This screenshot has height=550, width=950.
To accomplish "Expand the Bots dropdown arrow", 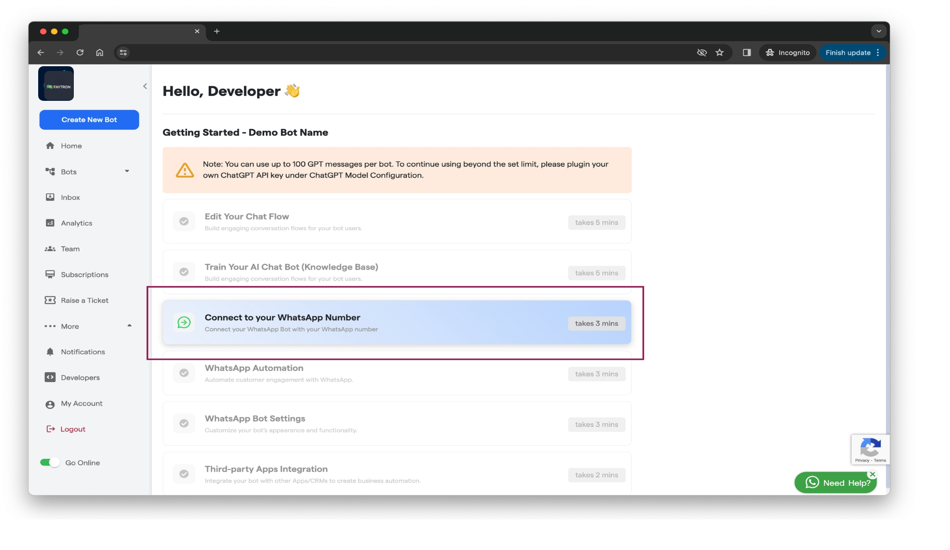I will 127,171.
